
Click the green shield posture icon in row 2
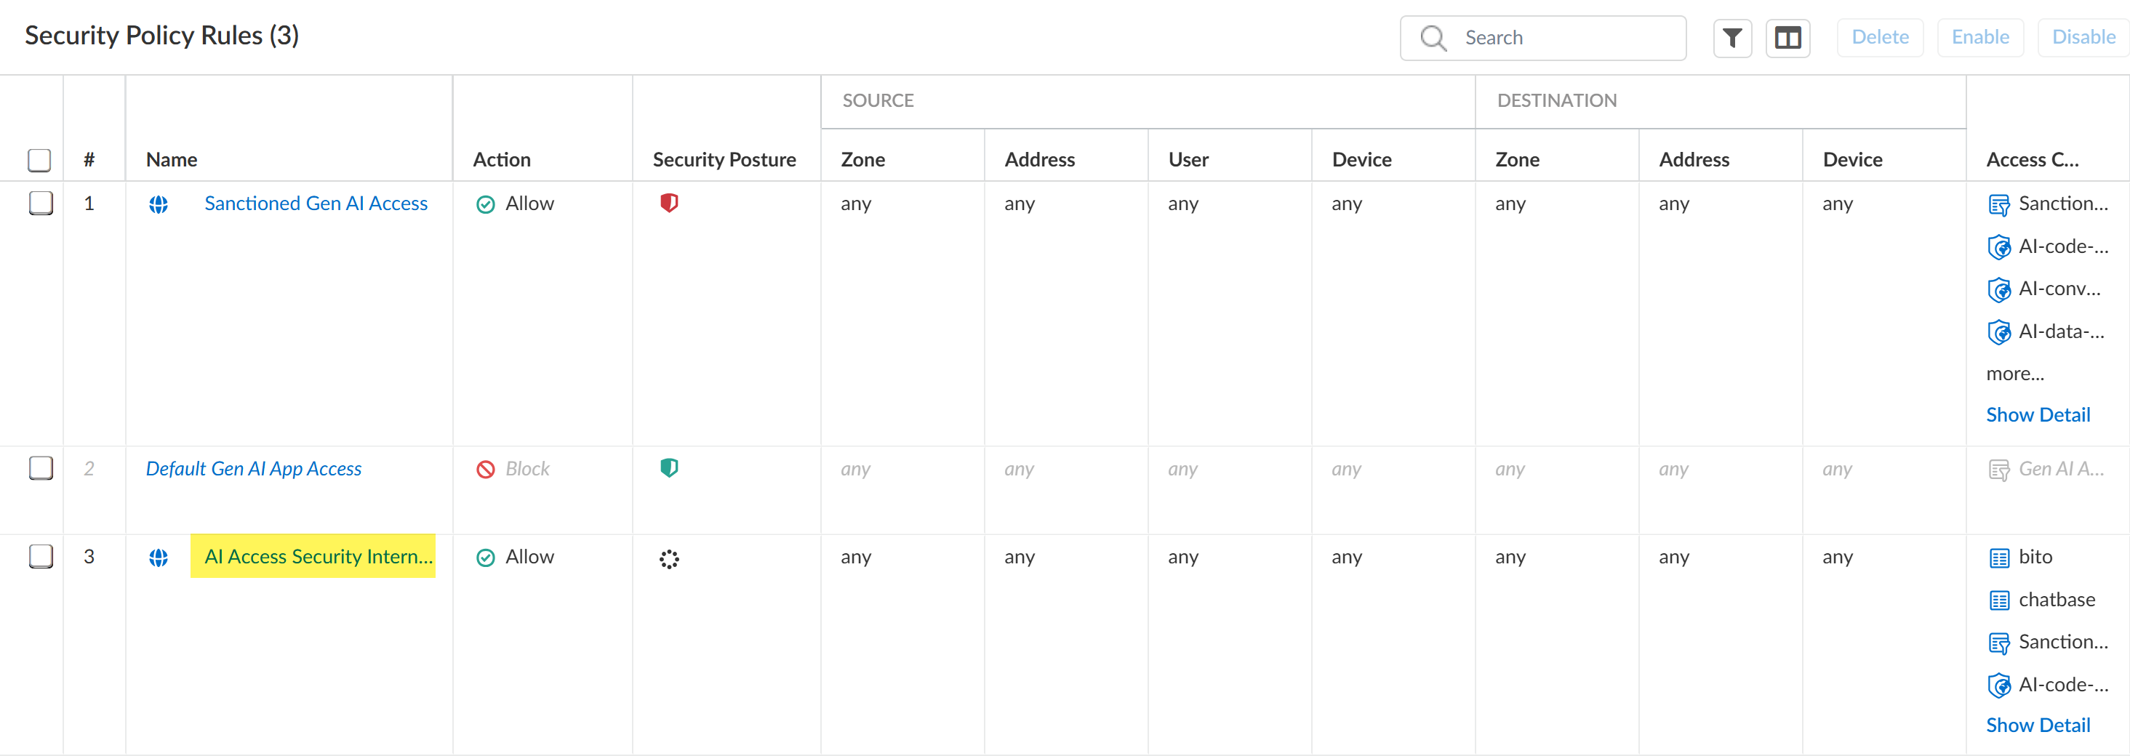[669, 468]
